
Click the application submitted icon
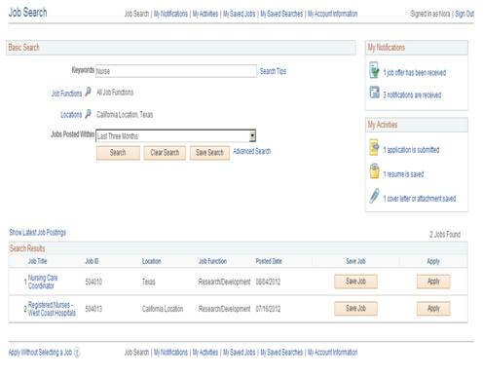point(374,148)
